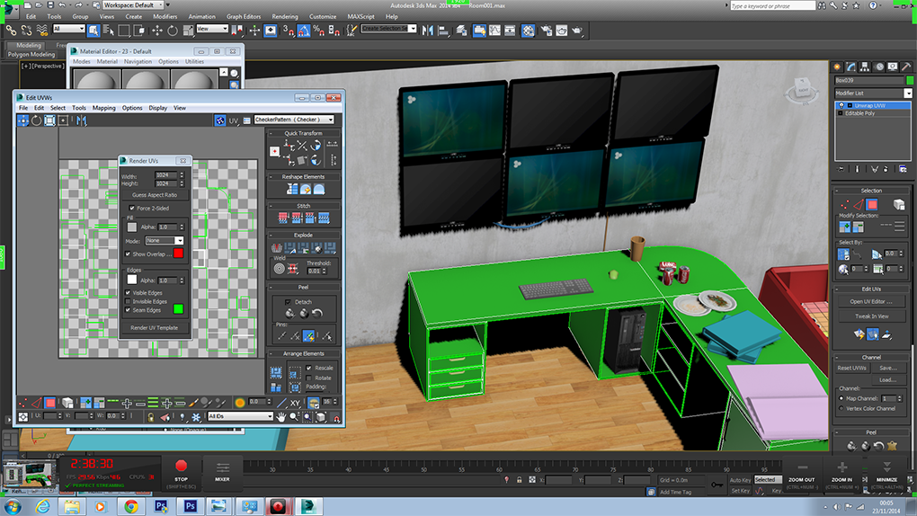Screen dimensions: 917x516
Task: Expand the CheckerPattern texture dropdown
Action: click(294, 120)
